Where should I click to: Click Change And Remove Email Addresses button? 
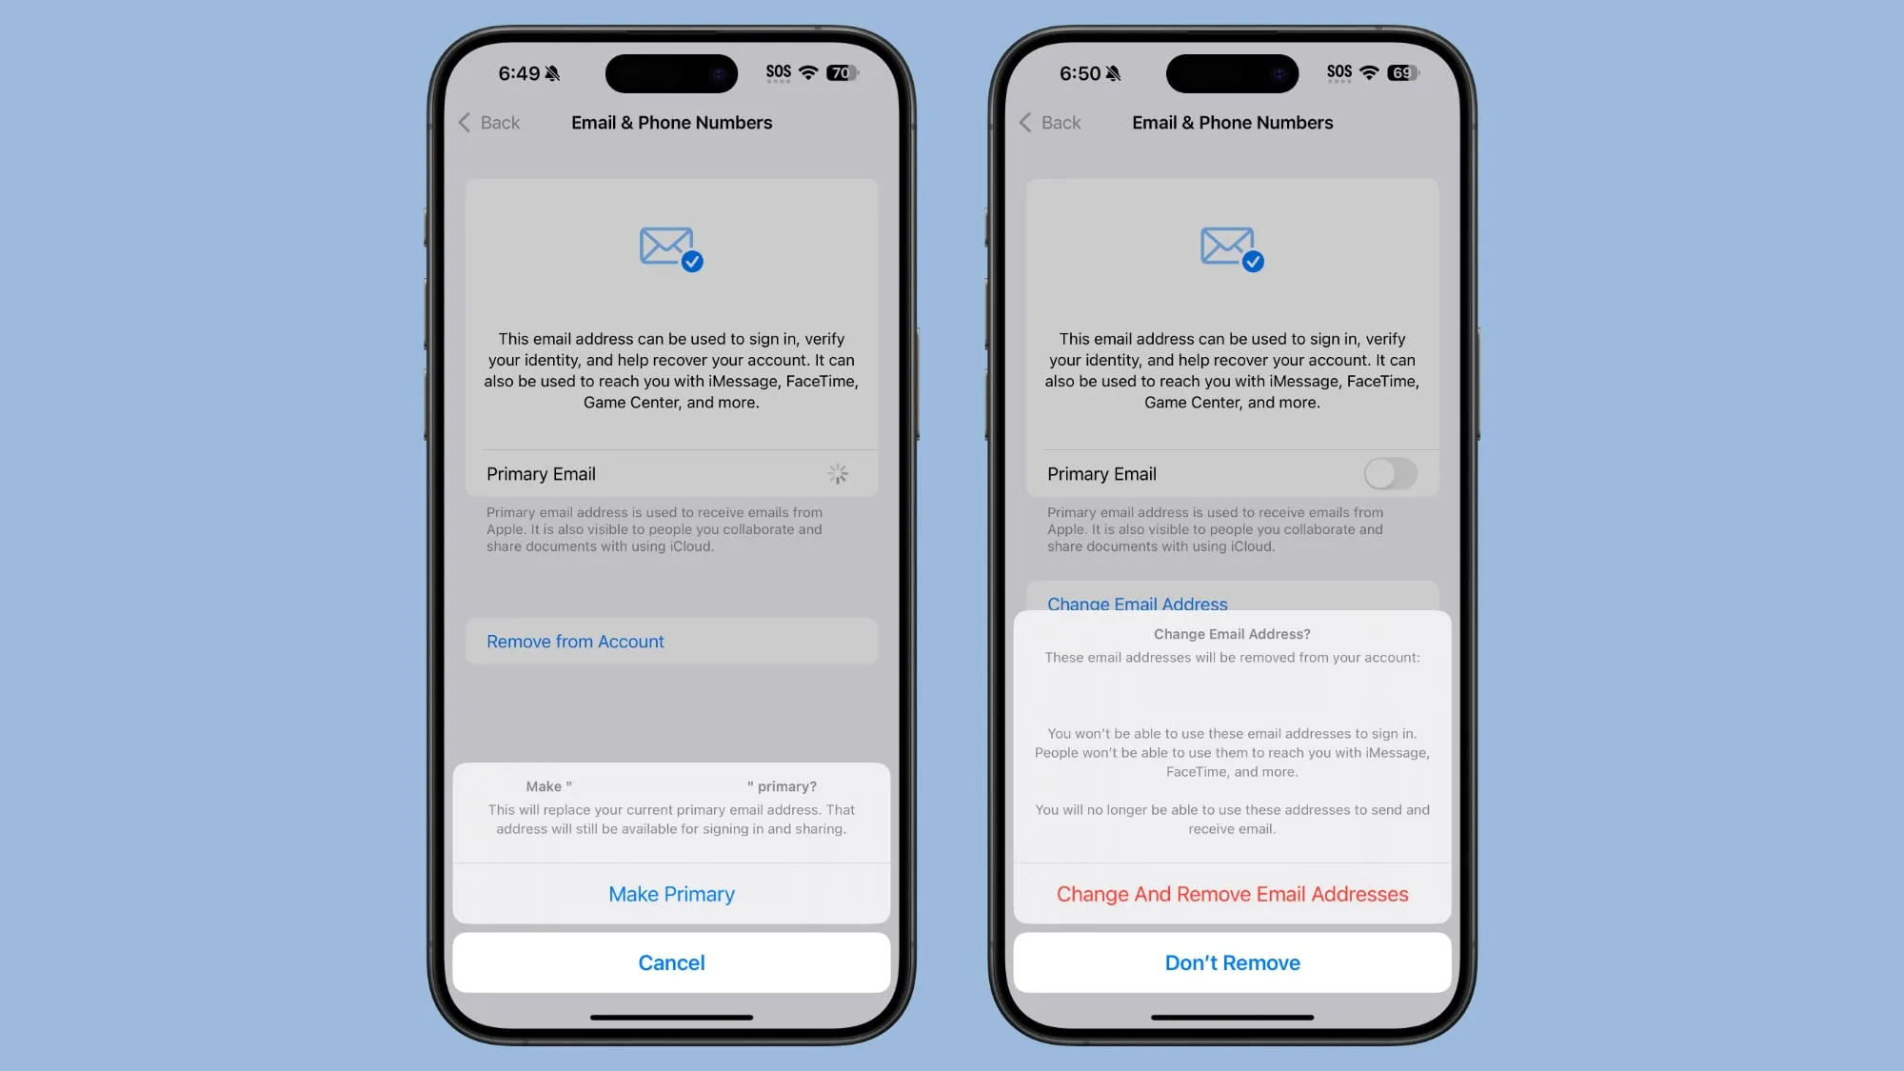1232,893
